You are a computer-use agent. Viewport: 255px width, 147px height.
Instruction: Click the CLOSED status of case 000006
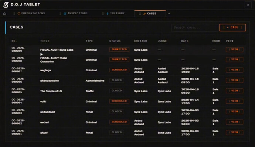tap(117, 80)
